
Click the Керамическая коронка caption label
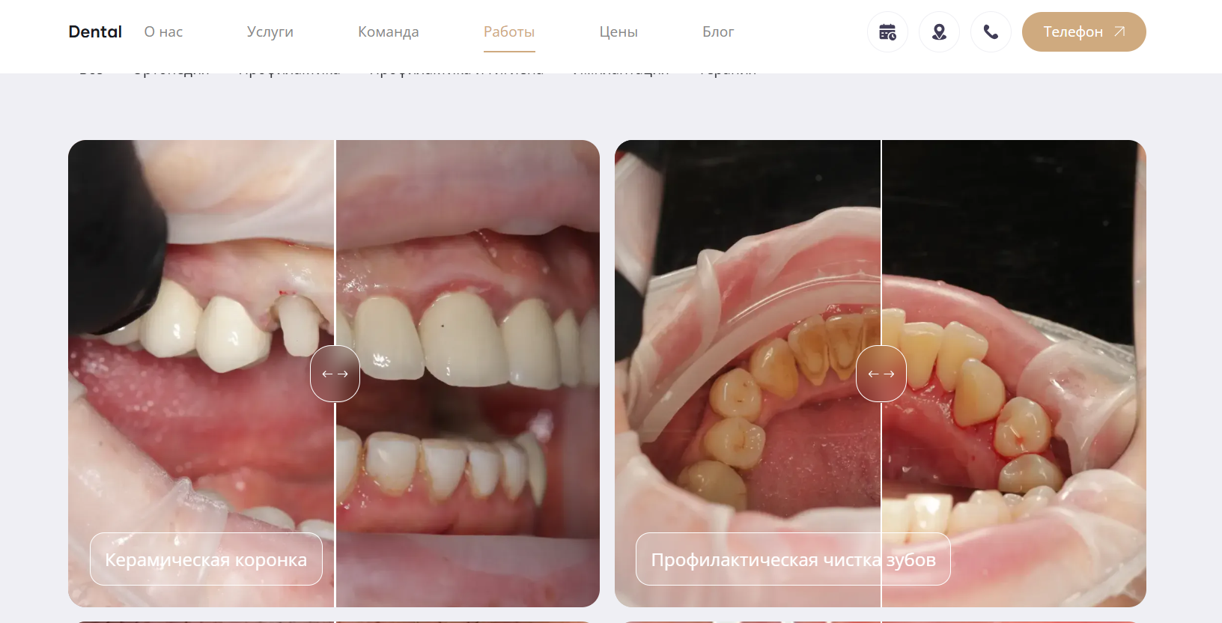tap(206, 559)
